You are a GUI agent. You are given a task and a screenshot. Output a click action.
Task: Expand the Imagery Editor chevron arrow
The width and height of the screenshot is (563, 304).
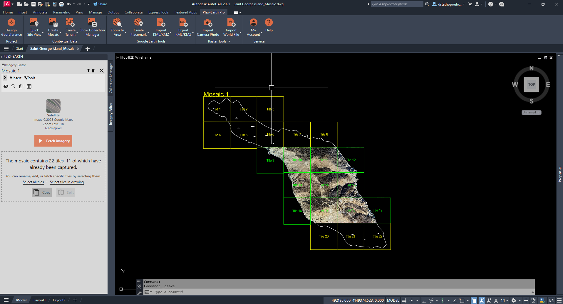(x=5, y=78)
